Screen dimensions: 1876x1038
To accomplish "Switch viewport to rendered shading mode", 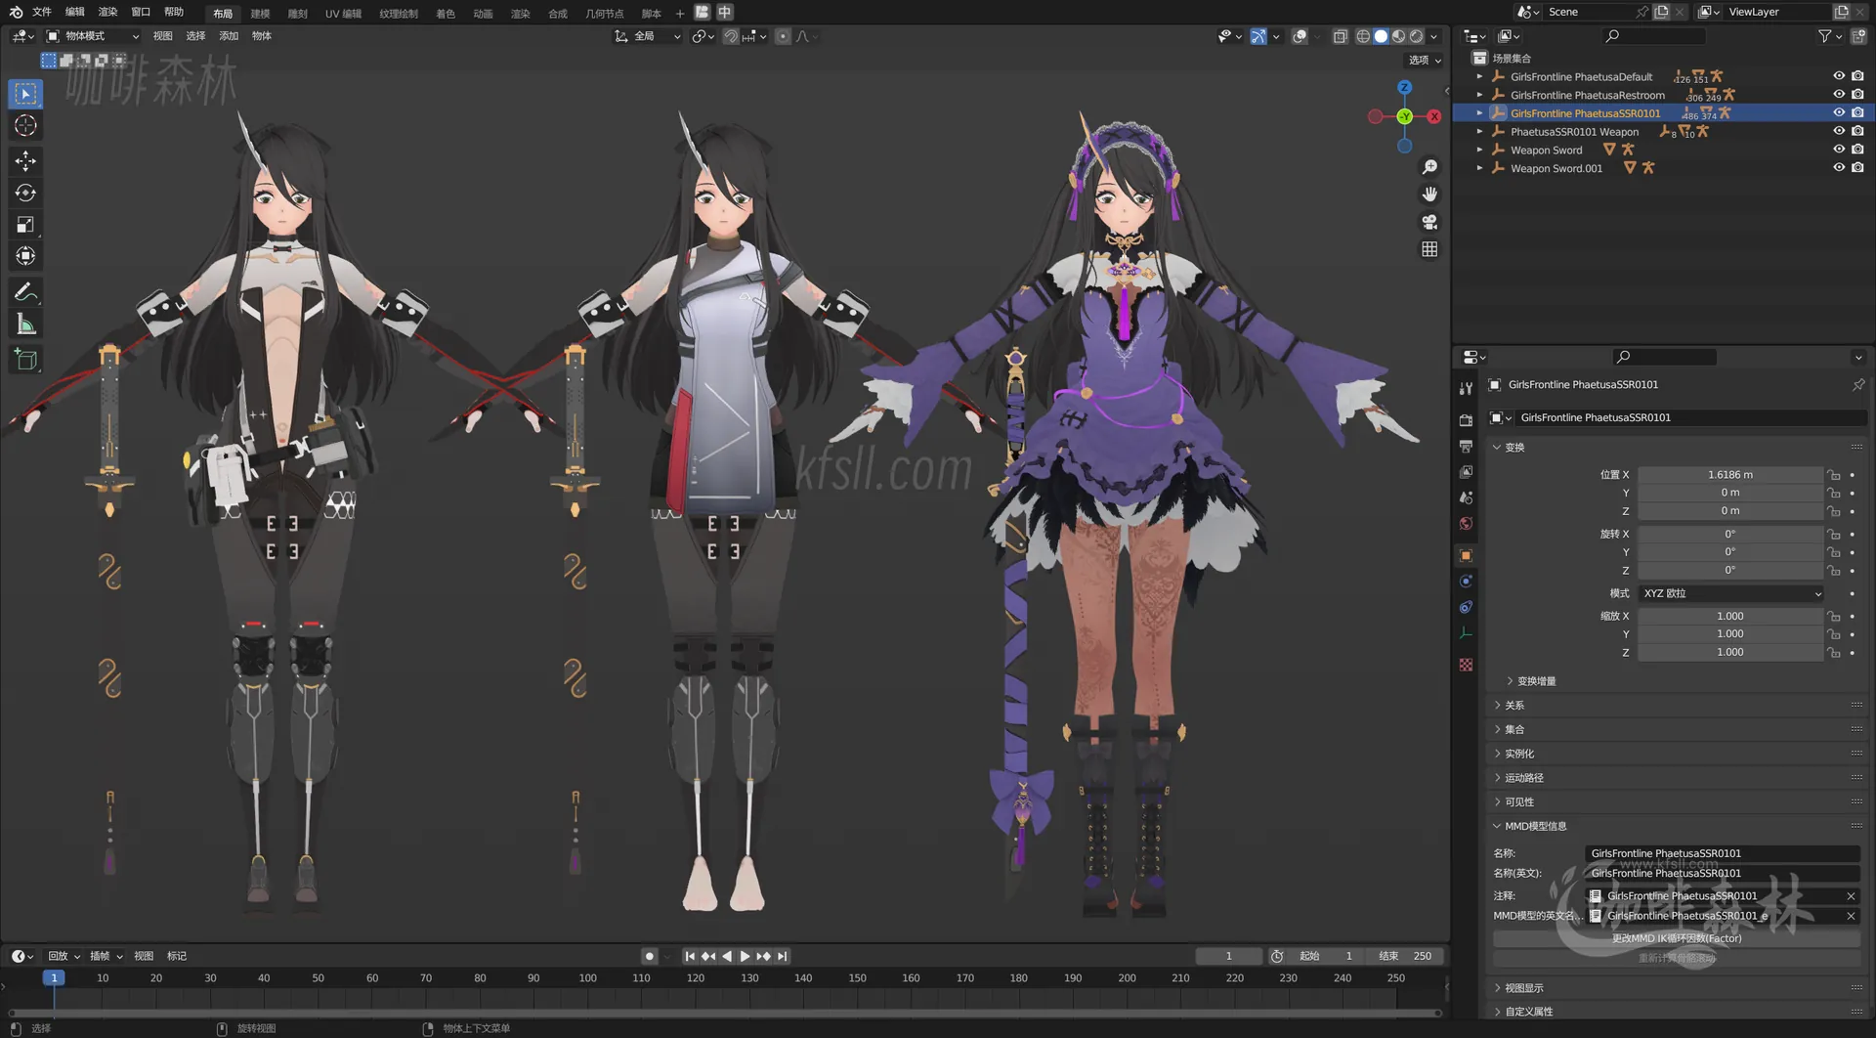I will coord(1416,36).
